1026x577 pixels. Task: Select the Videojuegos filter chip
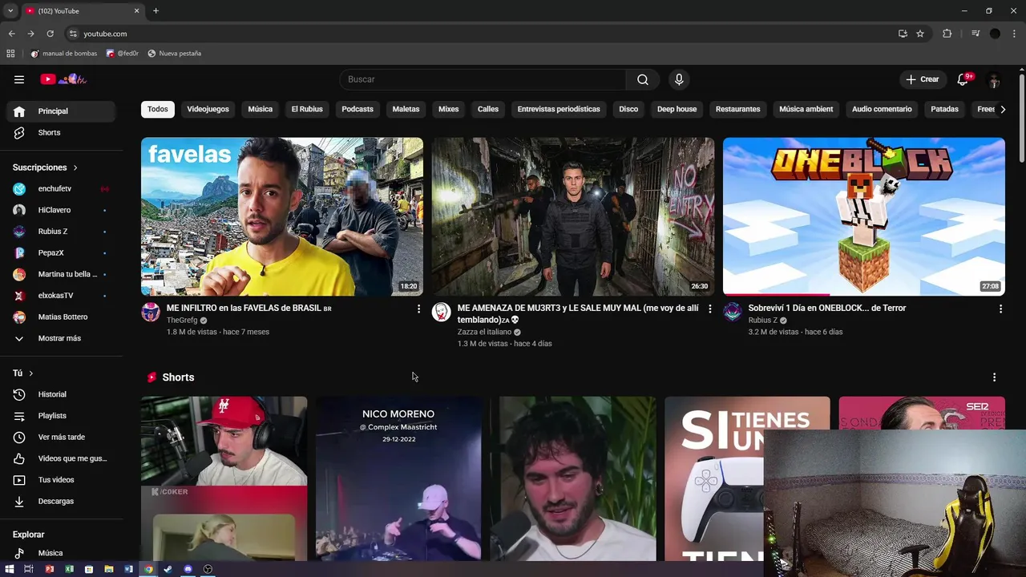tap(208, 109)
